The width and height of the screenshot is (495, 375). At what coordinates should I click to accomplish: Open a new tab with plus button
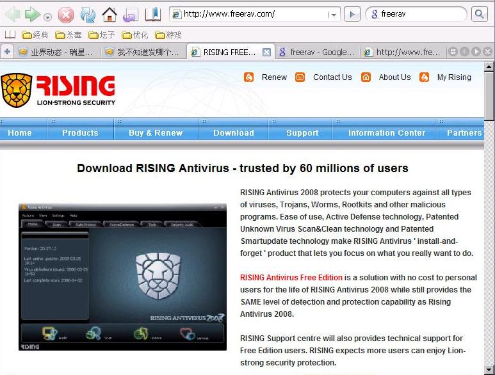pyautogui.click(x=7, y=51)
